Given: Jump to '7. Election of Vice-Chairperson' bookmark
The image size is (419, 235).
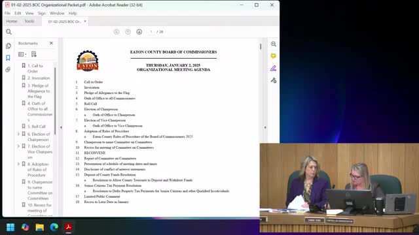Looking at the screenshot, I should [40, 152].
